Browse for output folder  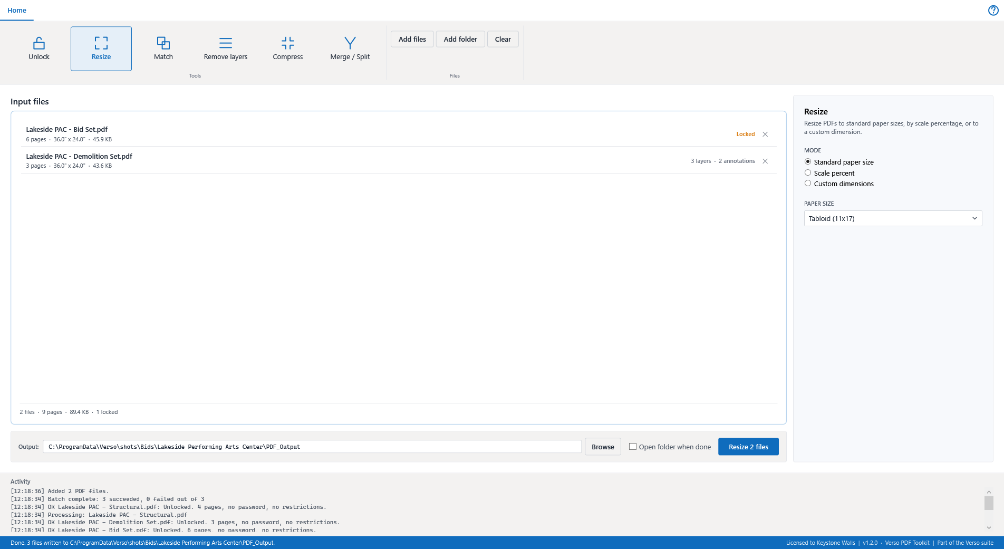coord(603,447)
